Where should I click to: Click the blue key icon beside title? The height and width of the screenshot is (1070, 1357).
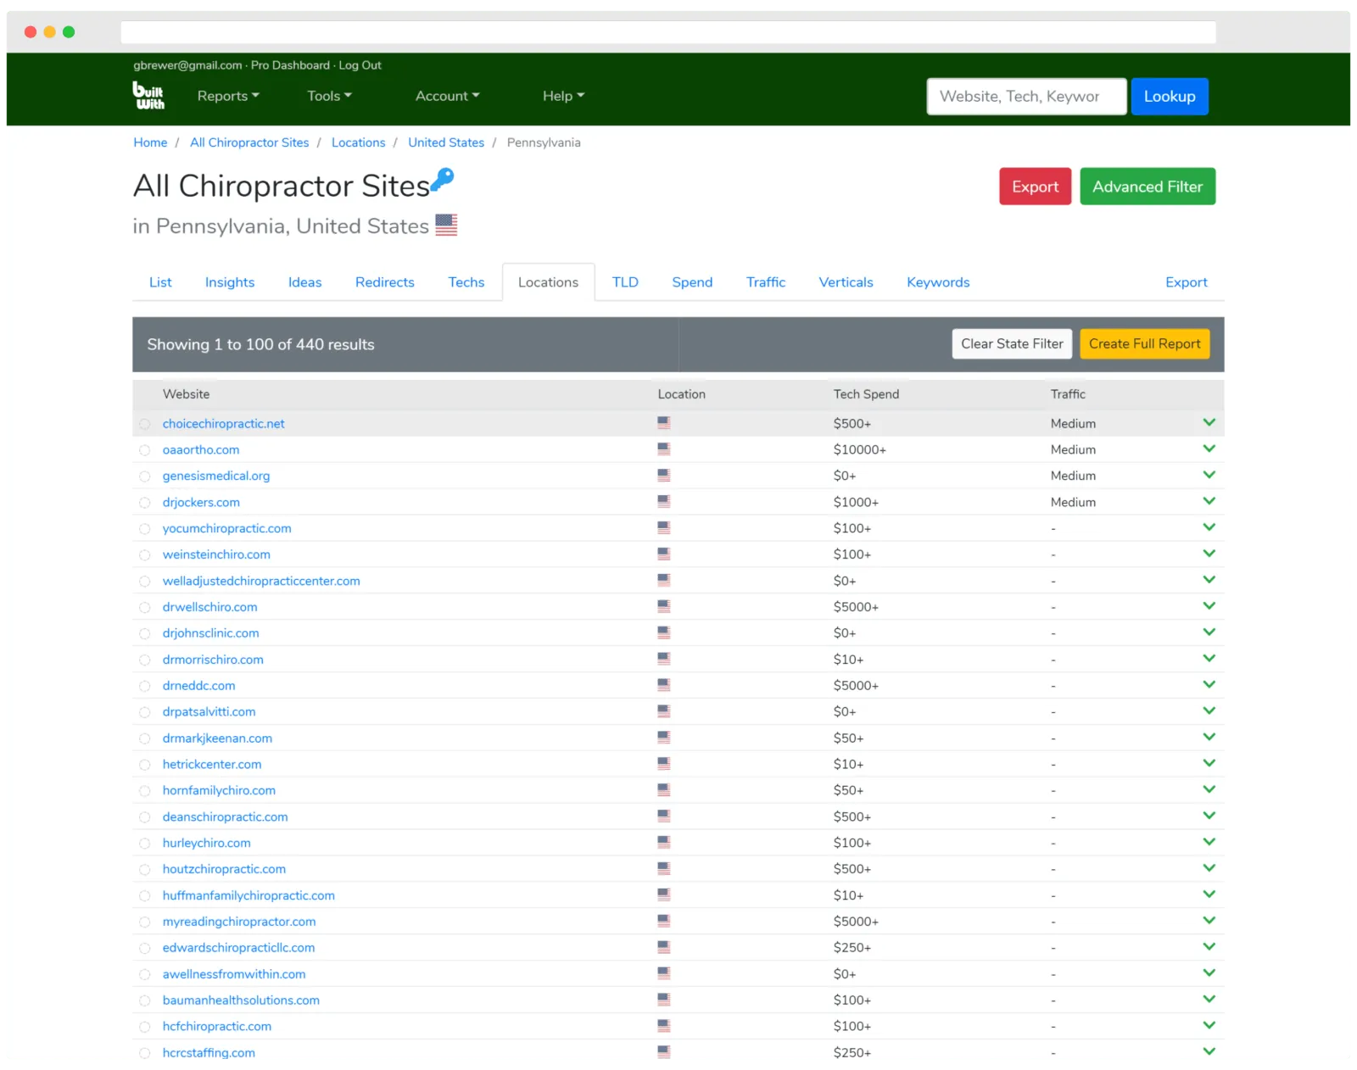(x=443, y=179)
